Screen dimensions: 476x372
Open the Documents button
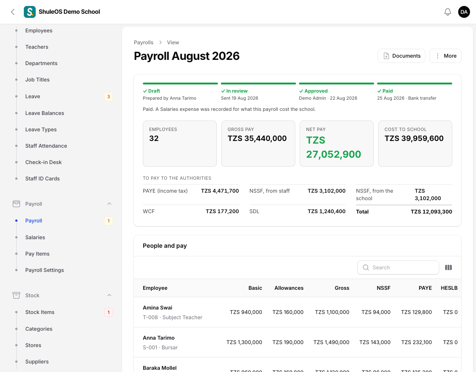point(402,56)
